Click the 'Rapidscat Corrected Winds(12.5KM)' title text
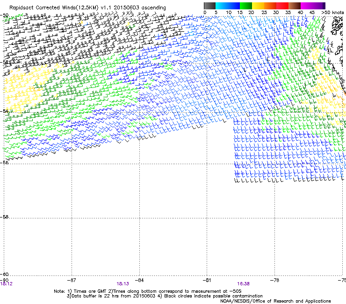 [54, 8]
